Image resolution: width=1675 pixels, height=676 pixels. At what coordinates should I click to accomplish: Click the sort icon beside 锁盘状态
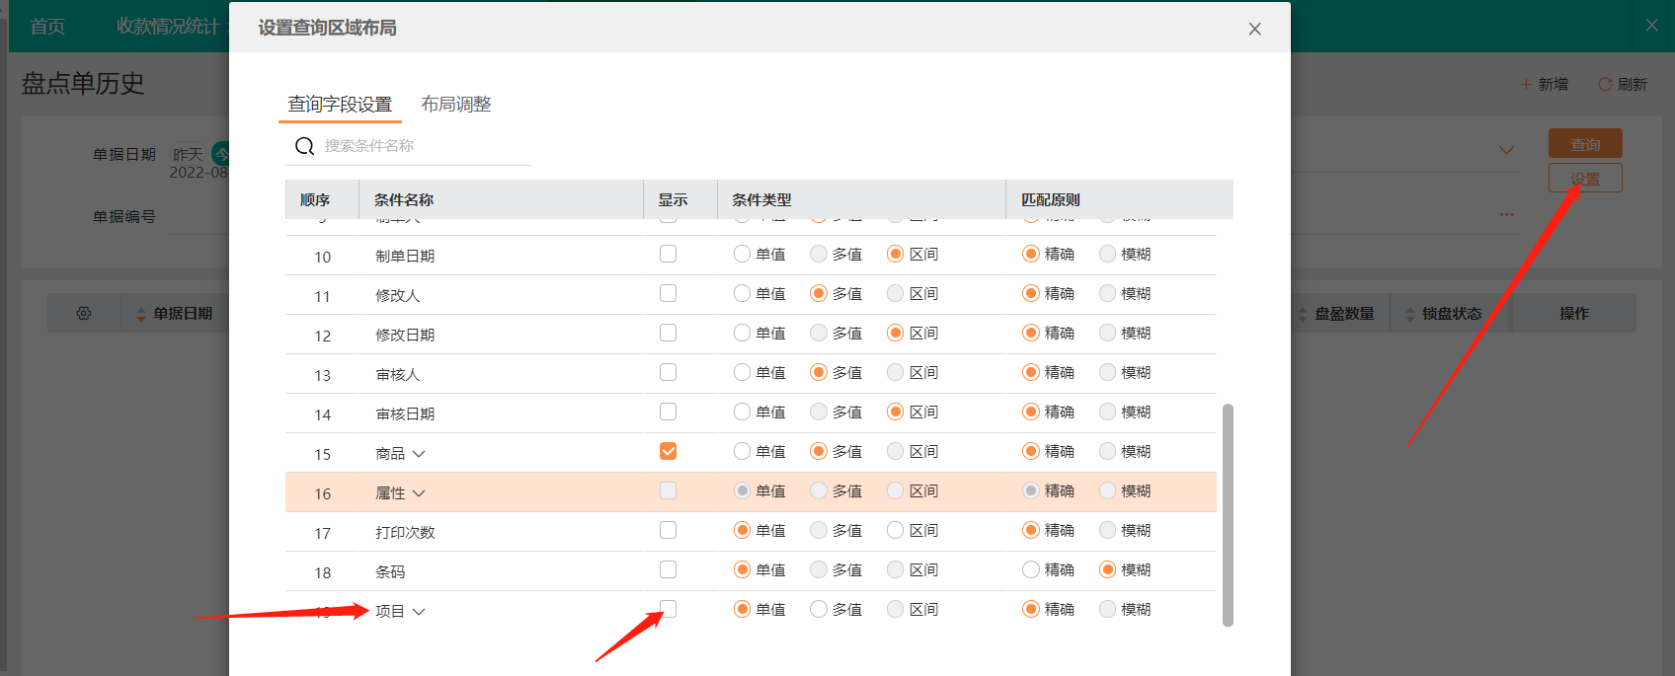1409,314
